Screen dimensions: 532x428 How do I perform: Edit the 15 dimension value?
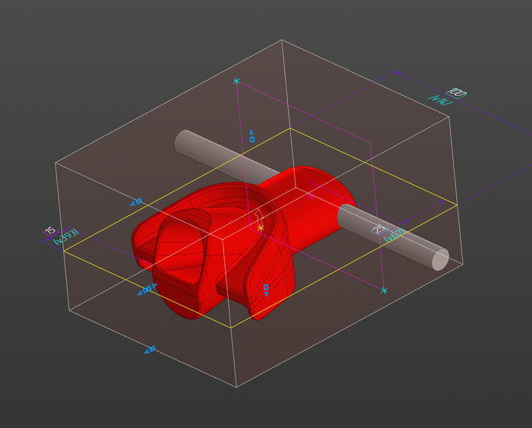click(x=50, y=230)
